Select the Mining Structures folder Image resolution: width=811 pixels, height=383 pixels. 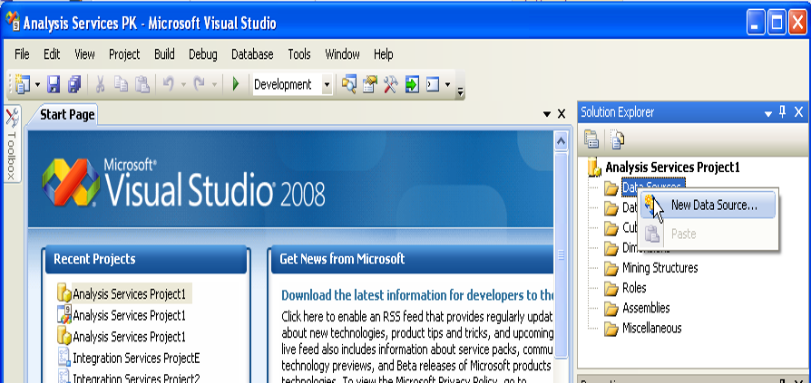click(660, 268)
